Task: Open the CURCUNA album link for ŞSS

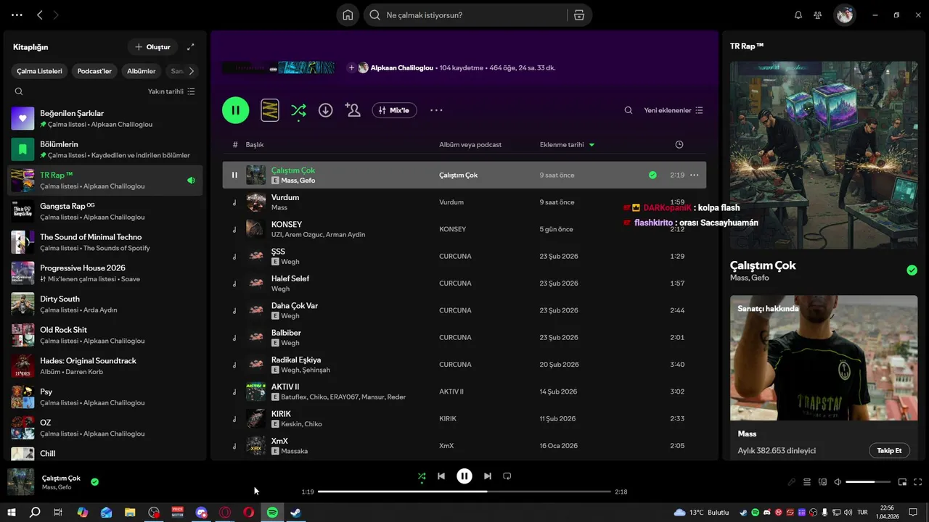Action: (455, 256)
